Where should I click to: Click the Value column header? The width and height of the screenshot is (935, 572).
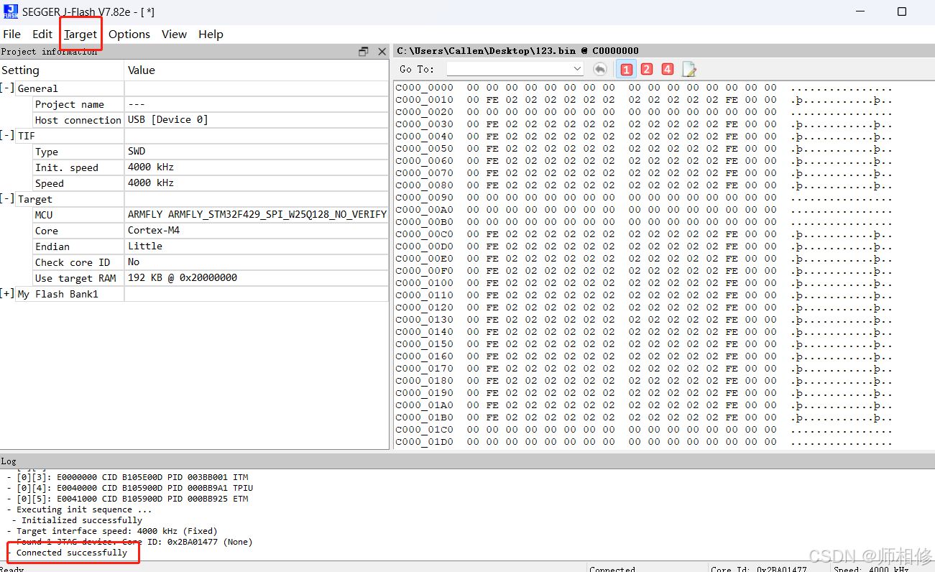pos(257,70)
